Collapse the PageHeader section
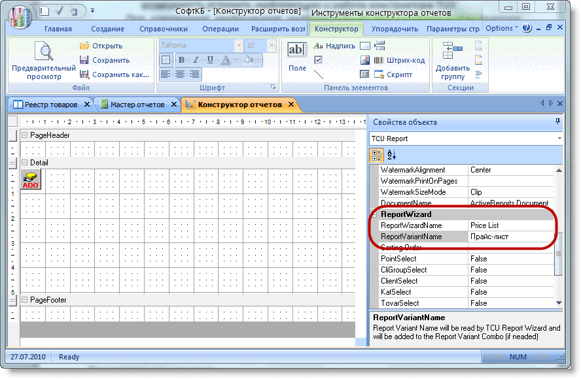 pyautogui.click(x=24, y=135)
